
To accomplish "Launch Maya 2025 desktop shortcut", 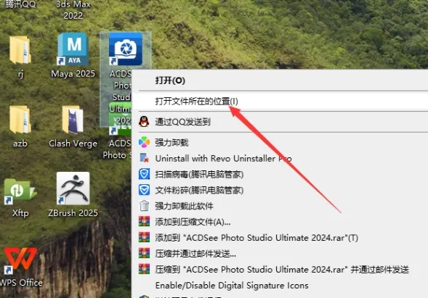I will click(73, 49).
